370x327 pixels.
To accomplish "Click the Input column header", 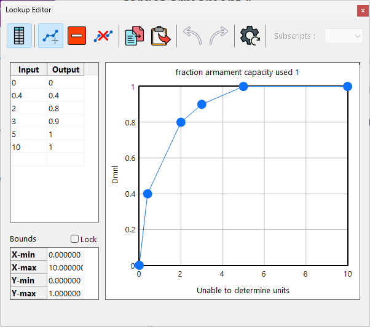I will coord(28,69).
